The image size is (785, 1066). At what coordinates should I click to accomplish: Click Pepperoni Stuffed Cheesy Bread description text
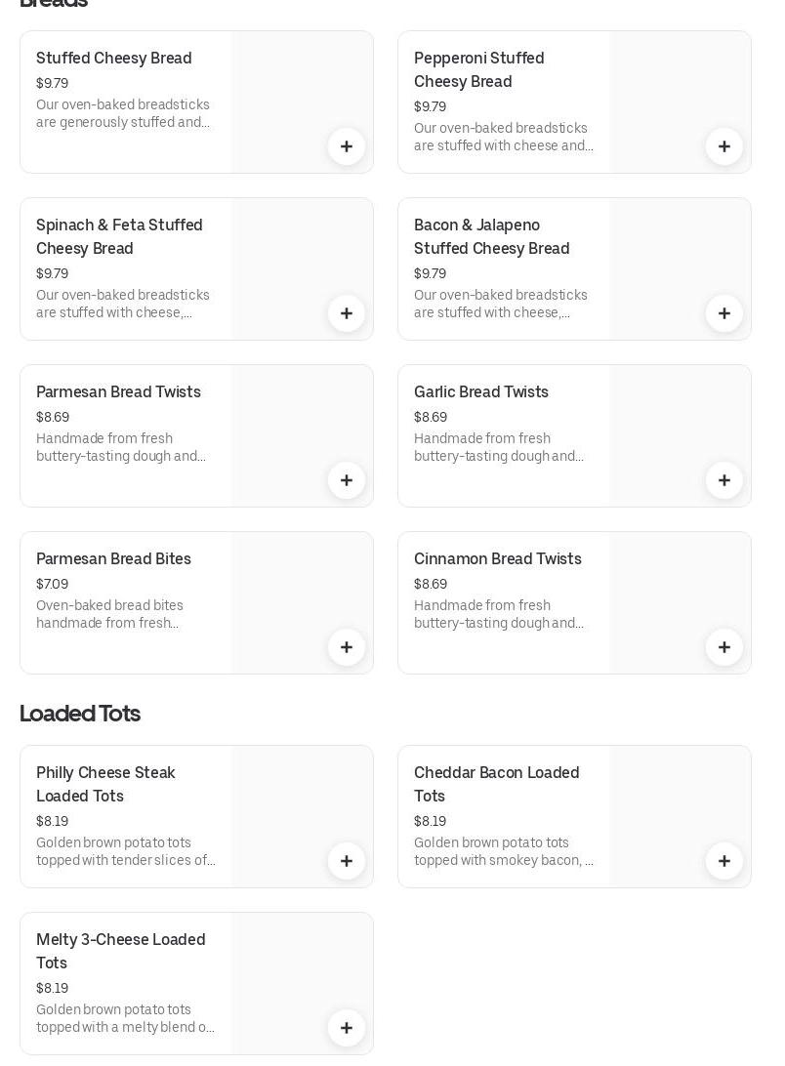pyautogui.click(x=504, y=137)
